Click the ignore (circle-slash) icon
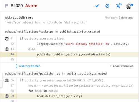 [x=107, y=6]
